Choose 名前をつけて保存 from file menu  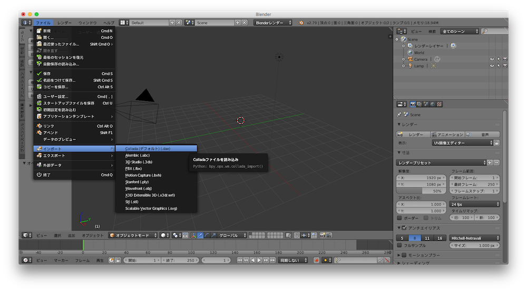(x=74, y=81)
